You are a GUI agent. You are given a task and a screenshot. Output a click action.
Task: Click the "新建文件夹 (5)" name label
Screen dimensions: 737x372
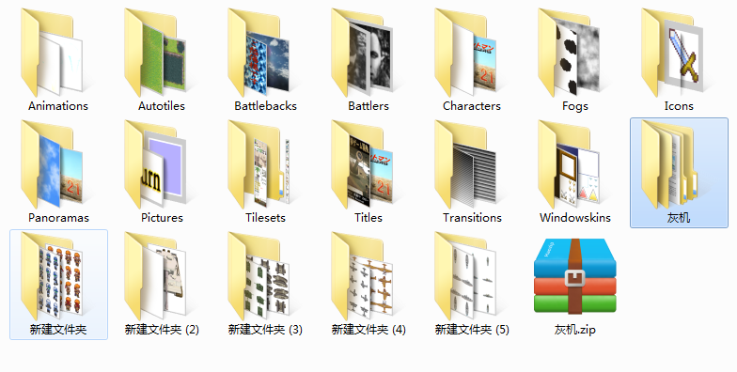[x=472, y=330]
